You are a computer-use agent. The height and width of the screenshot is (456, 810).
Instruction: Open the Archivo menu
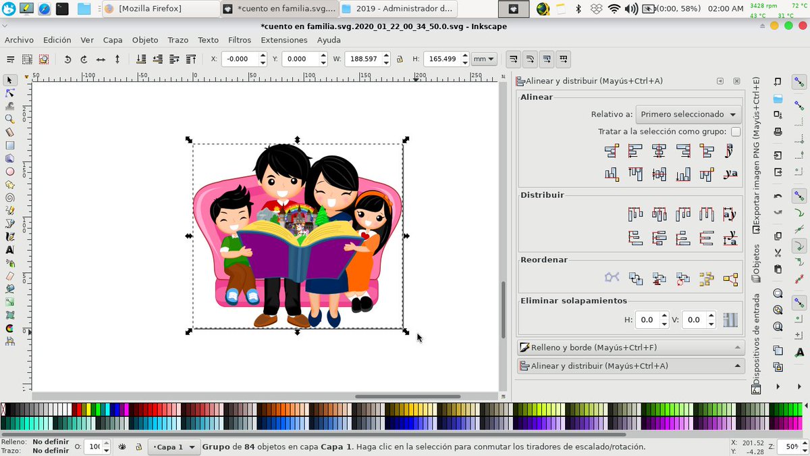point(19,40)
